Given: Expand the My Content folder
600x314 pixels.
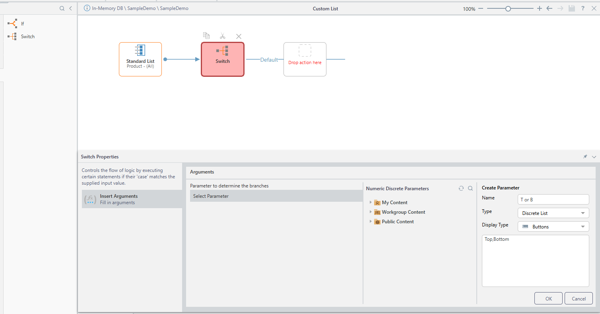Looking at the screenshot, I should pyautogui.click(x=371, y=202).
